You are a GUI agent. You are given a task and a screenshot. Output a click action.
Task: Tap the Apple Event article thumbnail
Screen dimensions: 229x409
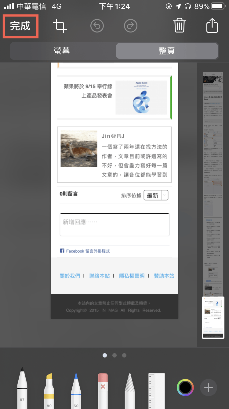coord(141,97)
